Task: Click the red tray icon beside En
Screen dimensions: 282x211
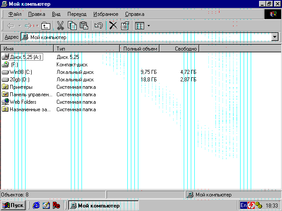Action: [x=251, y=205]
